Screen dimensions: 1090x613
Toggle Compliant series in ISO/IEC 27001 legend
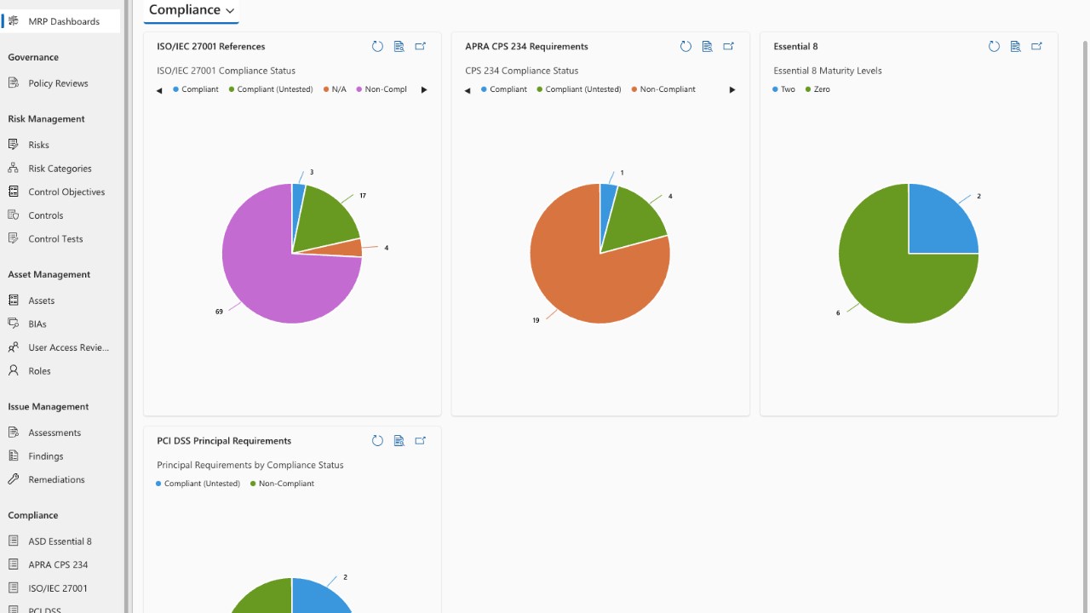[x=196, y=89]
